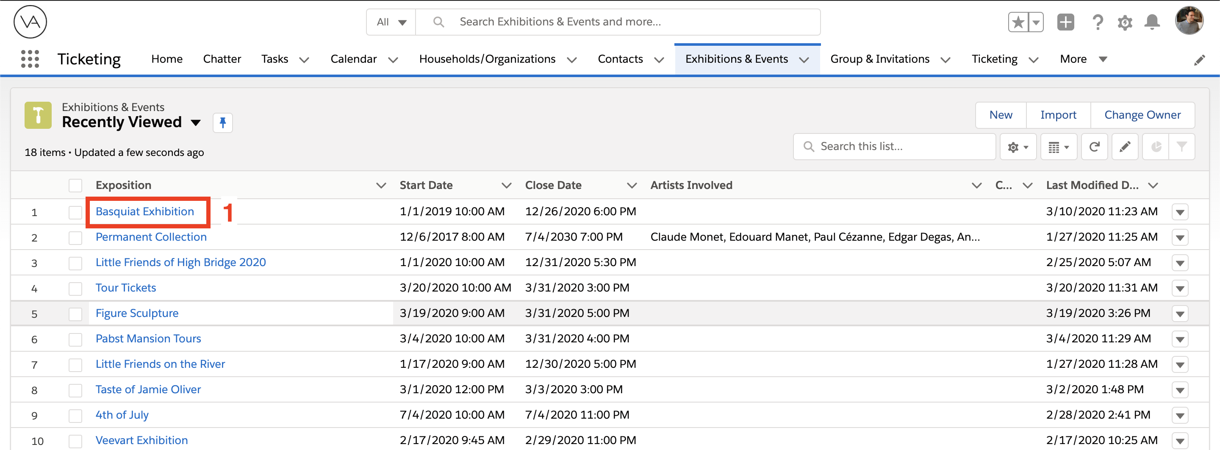
Task: Click the favorites star icon
Action: coord(1018,22)
